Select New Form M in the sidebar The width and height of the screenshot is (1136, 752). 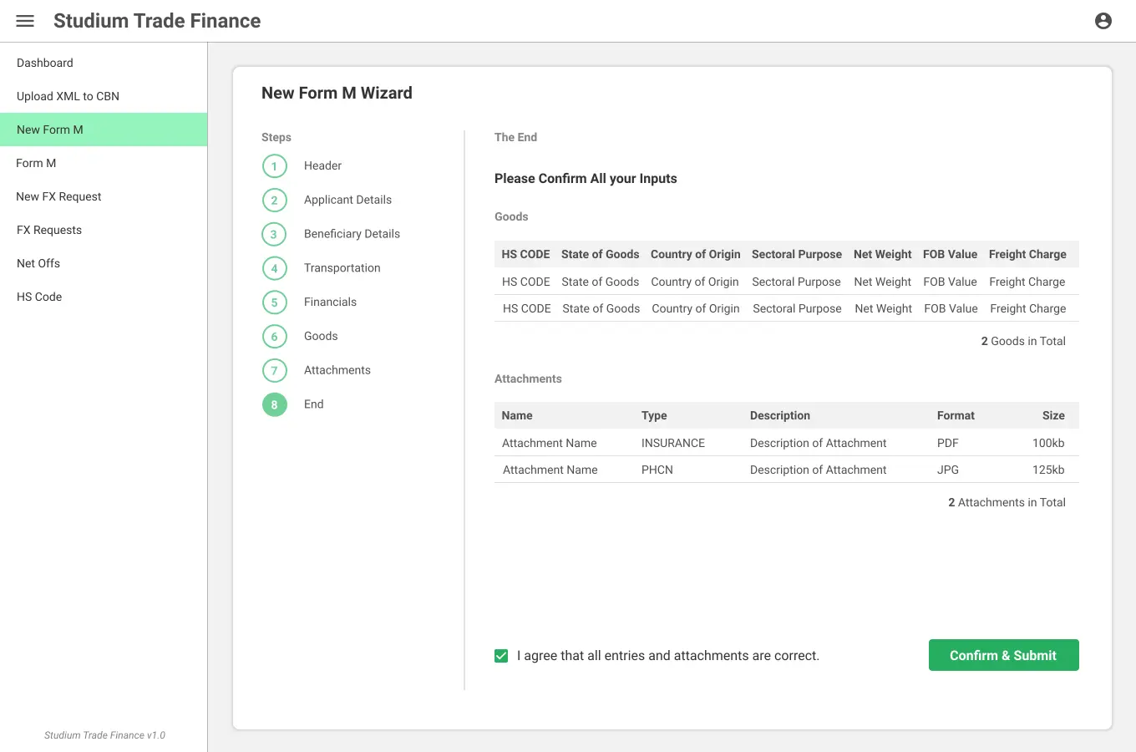tap(104, 130)
